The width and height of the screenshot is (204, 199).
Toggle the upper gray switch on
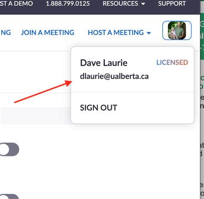[9, 149]
